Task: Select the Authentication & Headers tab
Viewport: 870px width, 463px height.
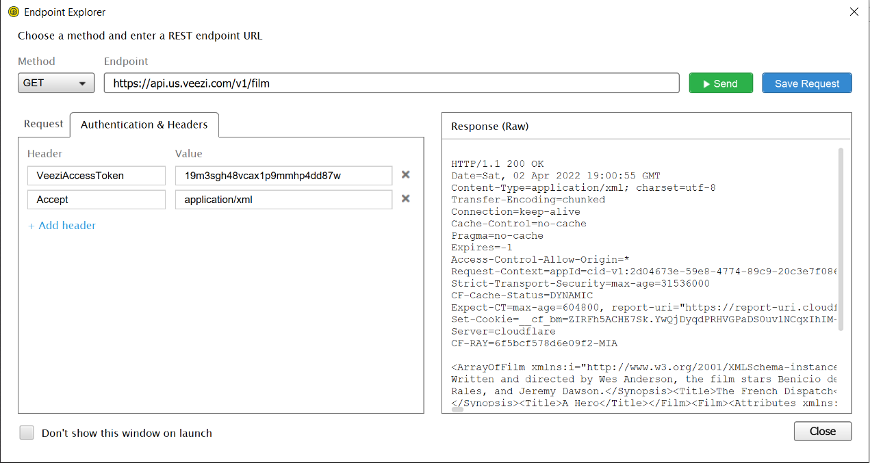Action: click(144, 124)
